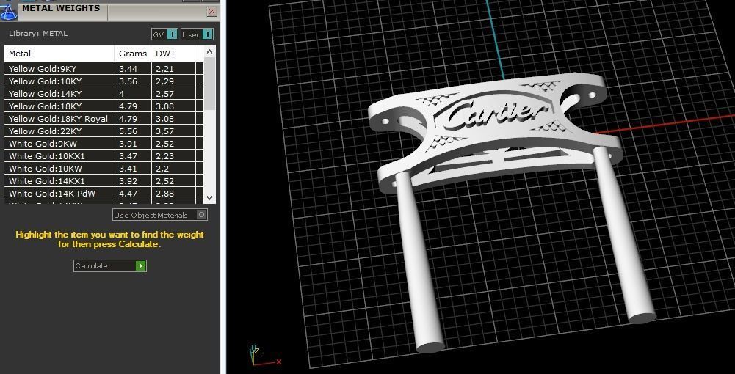Click the 3.44 grams value

(128, 69)
